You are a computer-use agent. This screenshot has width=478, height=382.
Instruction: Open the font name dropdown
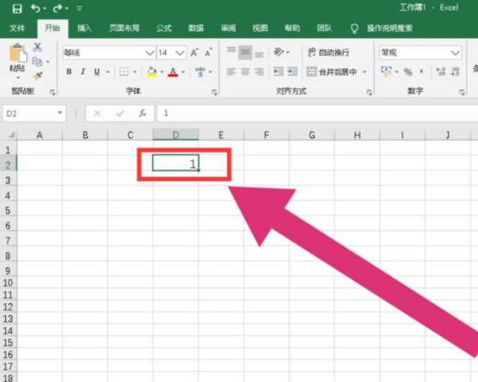point(150,53)
